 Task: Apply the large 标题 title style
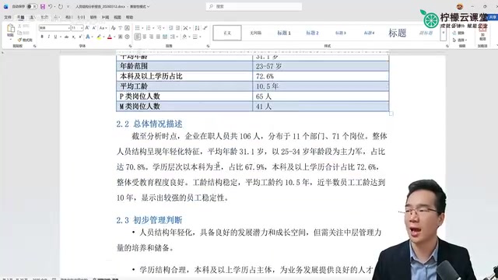398,33
